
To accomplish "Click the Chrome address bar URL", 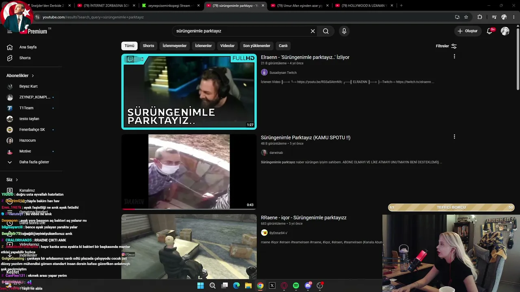I will [93, 17].
